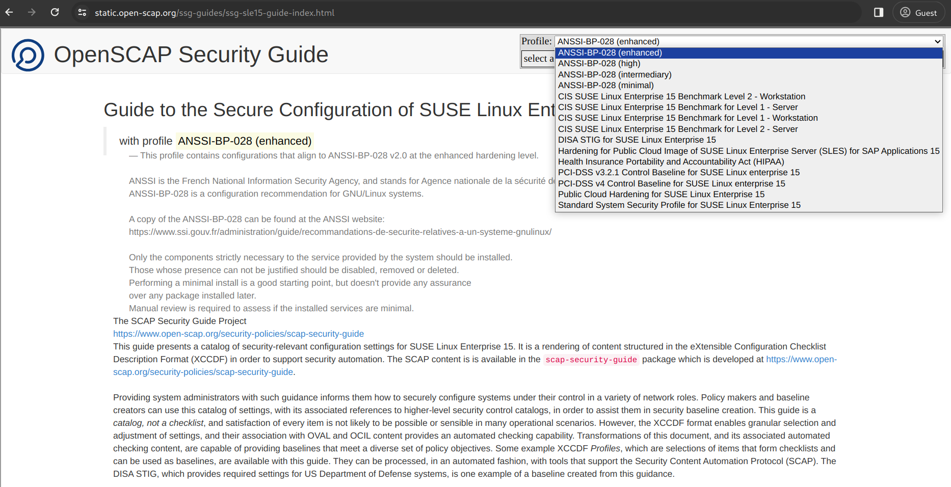Select Standard System Security Profile option
Image resolution: width=951 pixels, height=487 pixels.
coord(679,205)
